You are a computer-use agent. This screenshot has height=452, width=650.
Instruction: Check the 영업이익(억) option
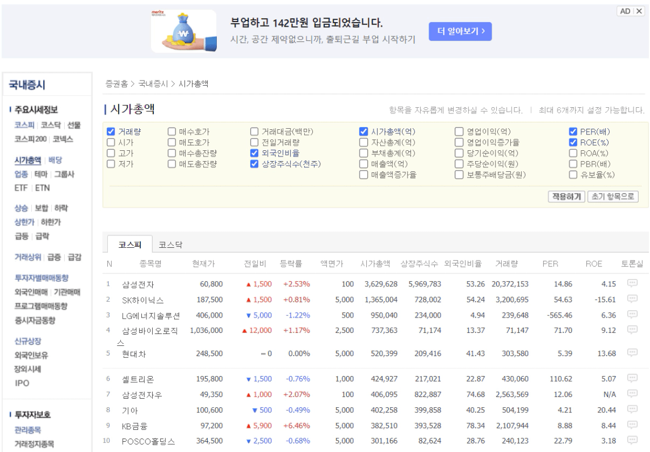click(459, 132)
